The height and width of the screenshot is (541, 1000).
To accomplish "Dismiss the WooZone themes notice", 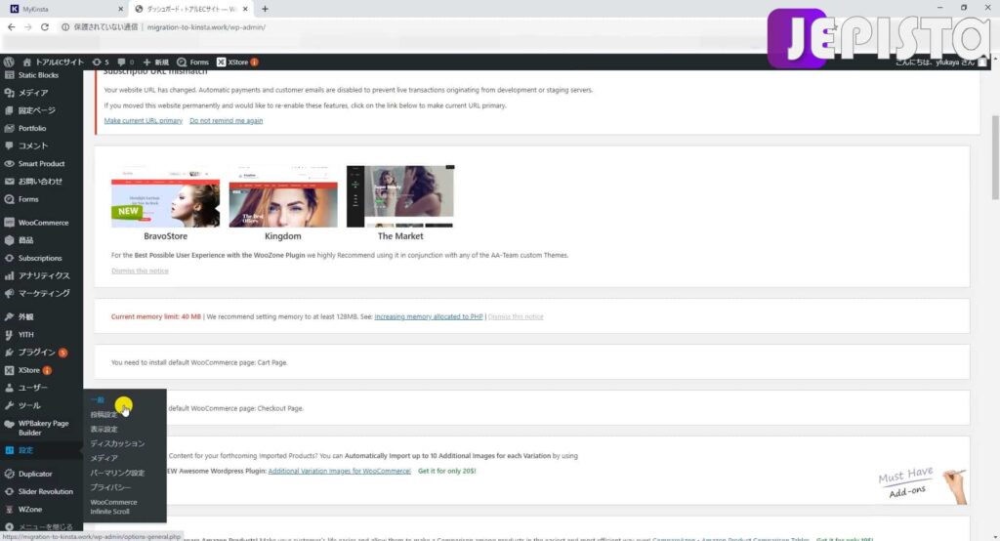I will 140,270.
